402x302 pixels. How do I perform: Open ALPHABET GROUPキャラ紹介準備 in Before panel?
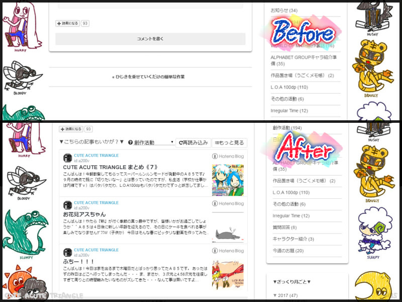304,60
